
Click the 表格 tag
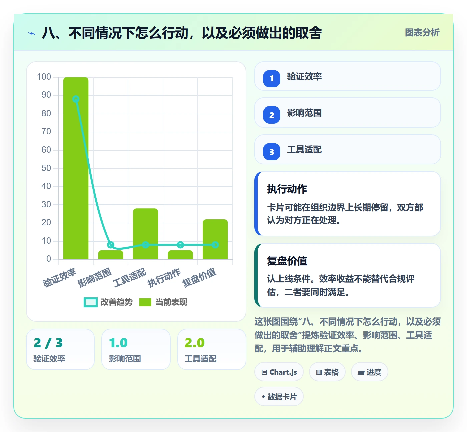pos(327,372)
